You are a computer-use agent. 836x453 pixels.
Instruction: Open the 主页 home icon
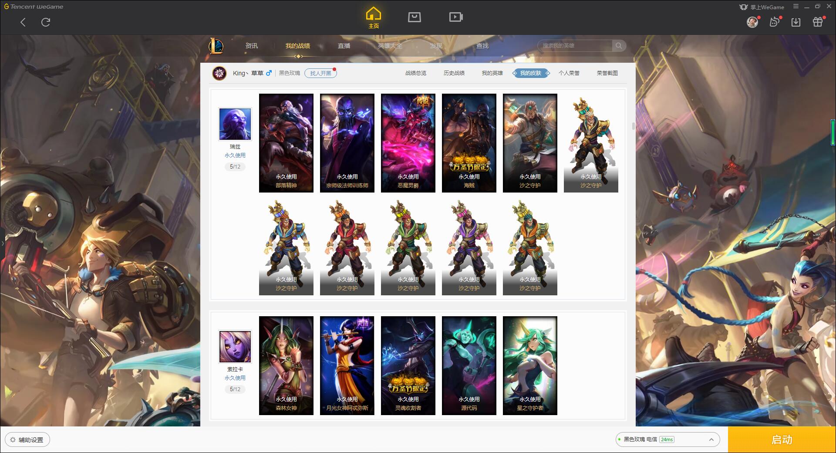point(374,18)
